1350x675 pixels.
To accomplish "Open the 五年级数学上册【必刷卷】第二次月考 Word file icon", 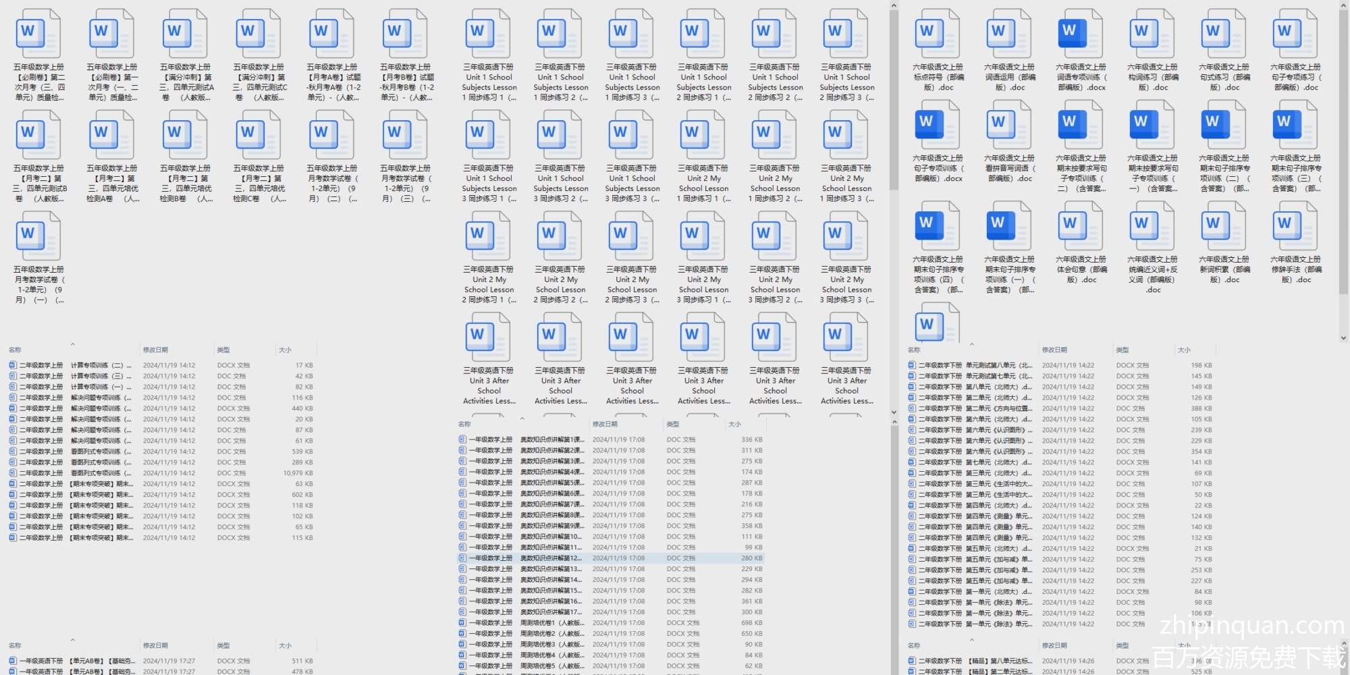I will pos(38,34).
